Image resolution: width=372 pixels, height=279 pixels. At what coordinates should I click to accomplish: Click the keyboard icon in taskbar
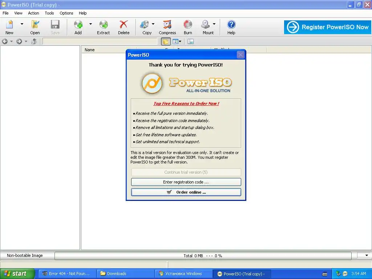pyautogui.click(x=325, y=274)
